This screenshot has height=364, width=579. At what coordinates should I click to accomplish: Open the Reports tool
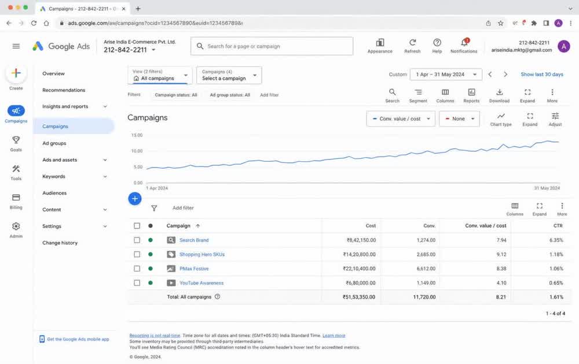[x=471, y=92]
